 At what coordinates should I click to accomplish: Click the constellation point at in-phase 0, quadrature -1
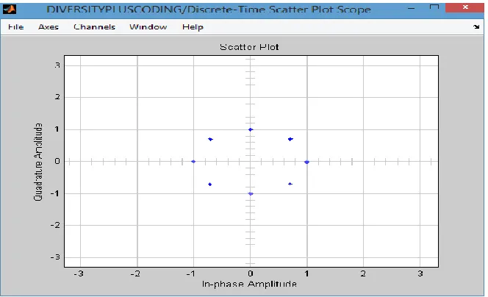coord(251,193)
